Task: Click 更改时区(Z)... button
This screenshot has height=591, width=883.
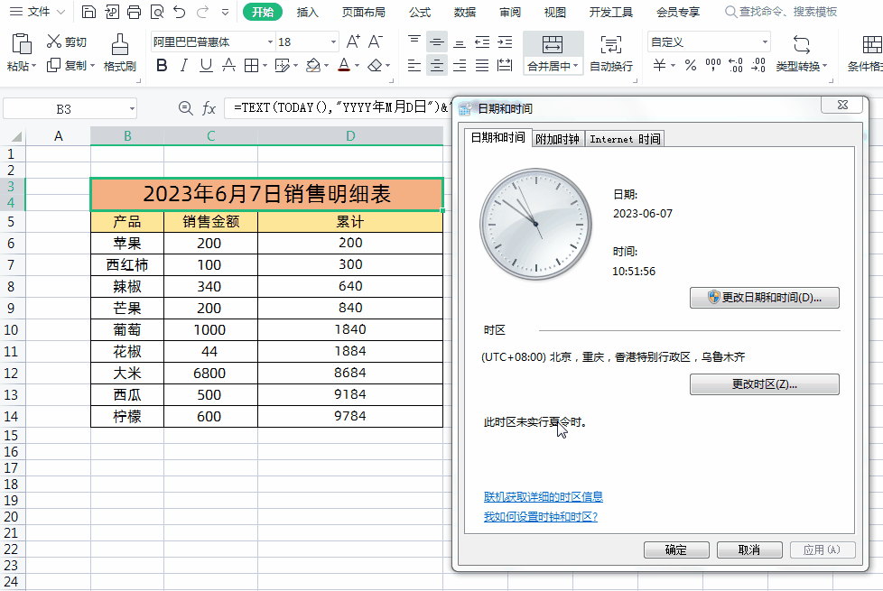Action: (764, 384)
